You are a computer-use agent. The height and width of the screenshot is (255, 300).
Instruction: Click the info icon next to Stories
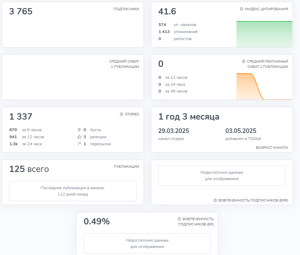[121, 114]
